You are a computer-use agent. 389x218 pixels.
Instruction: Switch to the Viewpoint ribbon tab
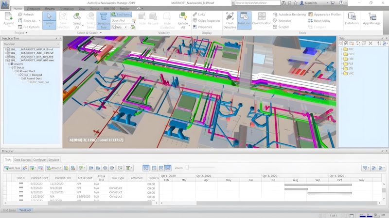click(x=33, y=8)
